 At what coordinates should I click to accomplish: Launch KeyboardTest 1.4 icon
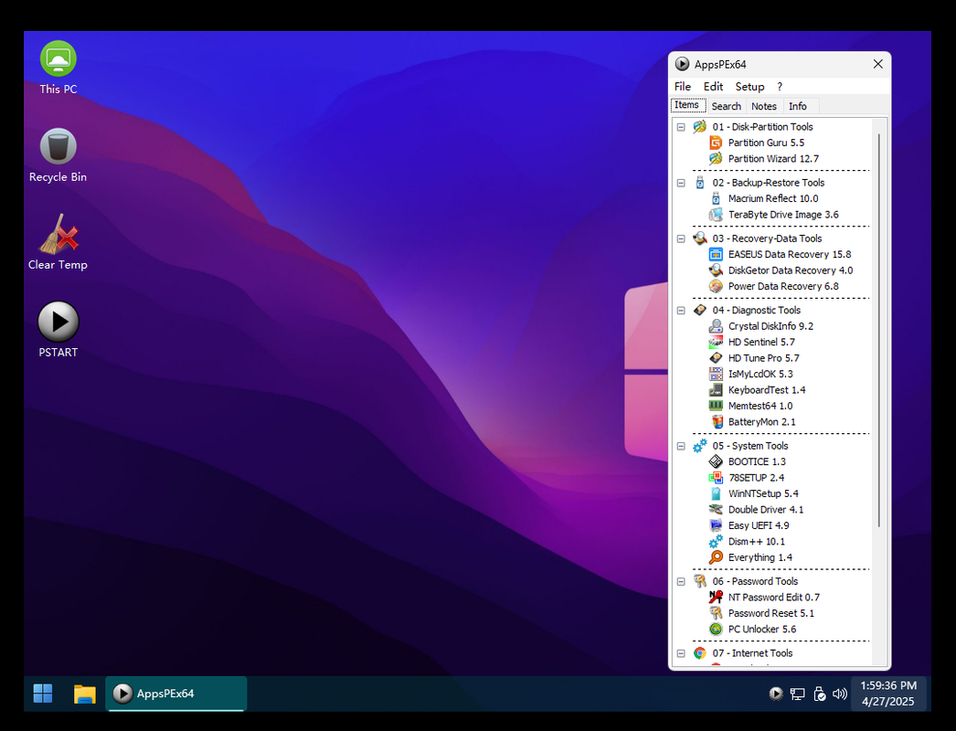pos(716,389)
